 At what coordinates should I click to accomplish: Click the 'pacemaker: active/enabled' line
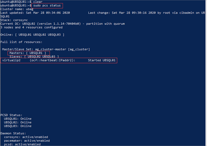(x=27, y=140)
